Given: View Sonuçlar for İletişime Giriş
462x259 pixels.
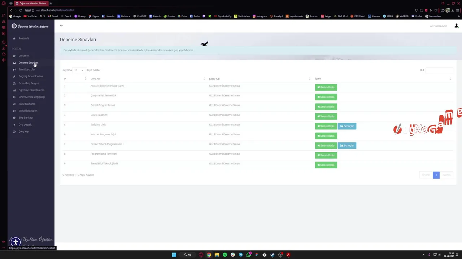Looking at the screenshot, I should [347, 126].
